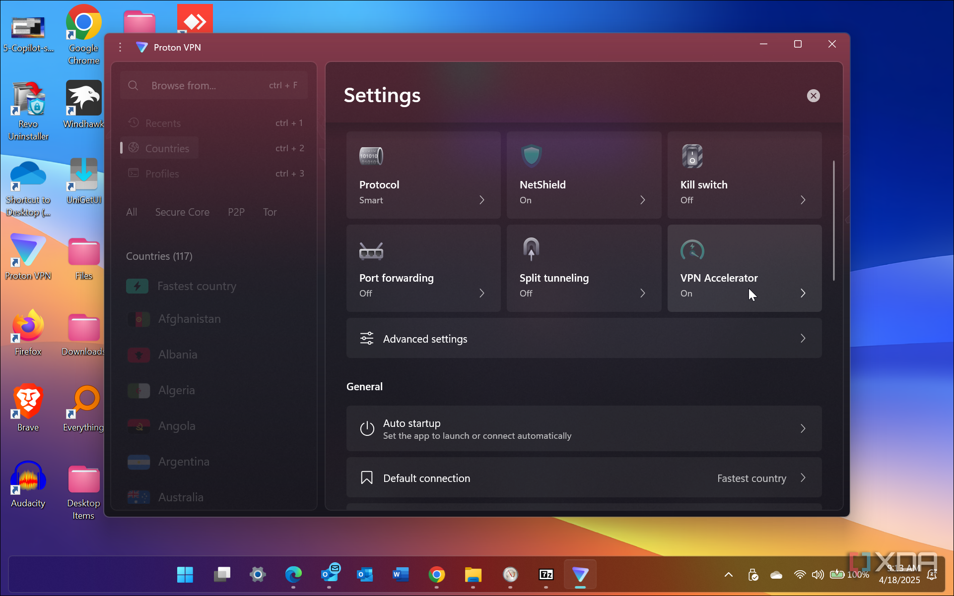
Task: Switch to the Secure Core filter tab
Action: click(x=182, y=212)
